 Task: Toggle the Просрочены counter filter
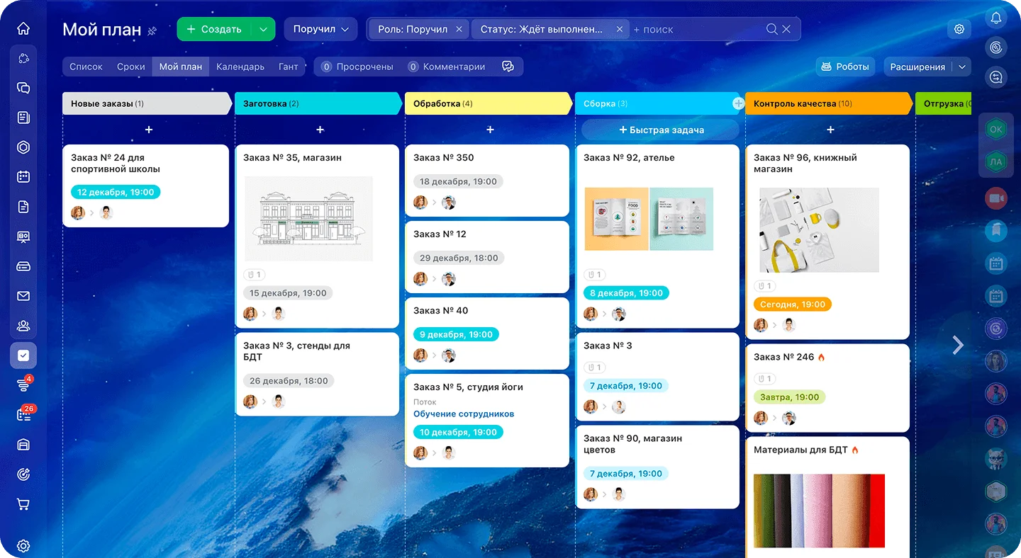click(357, 67)
